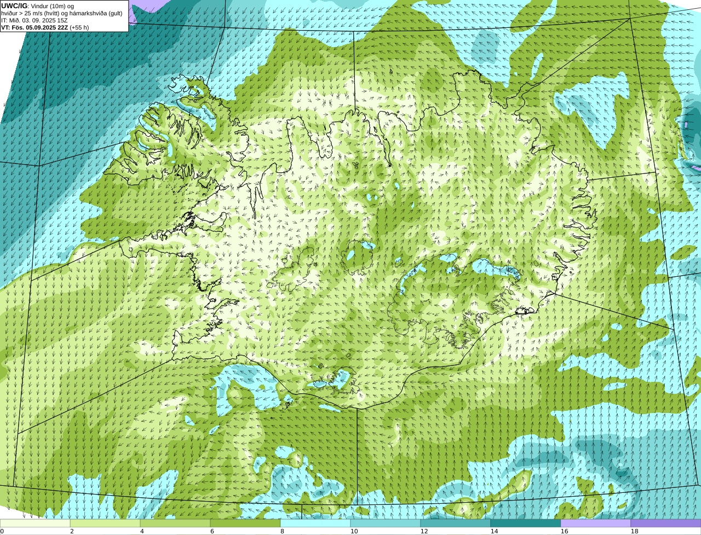Click the '18' legend scale label
The image size is (701, 535).
coord(634,531)
